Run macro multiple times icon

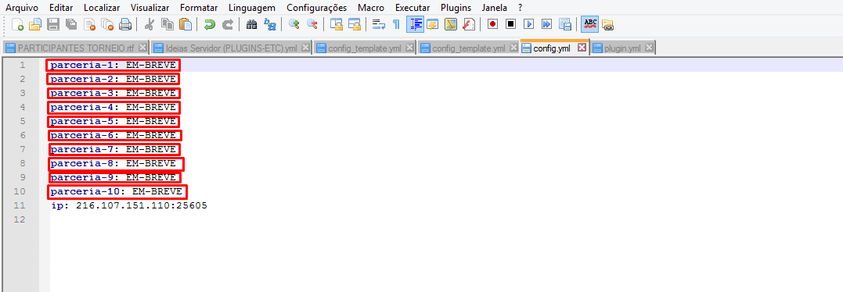tap(547, 24)
